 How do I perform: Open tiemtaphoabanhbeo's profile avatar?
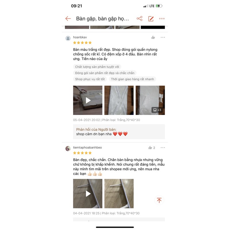pyautogui.click(x=68, y=148)
